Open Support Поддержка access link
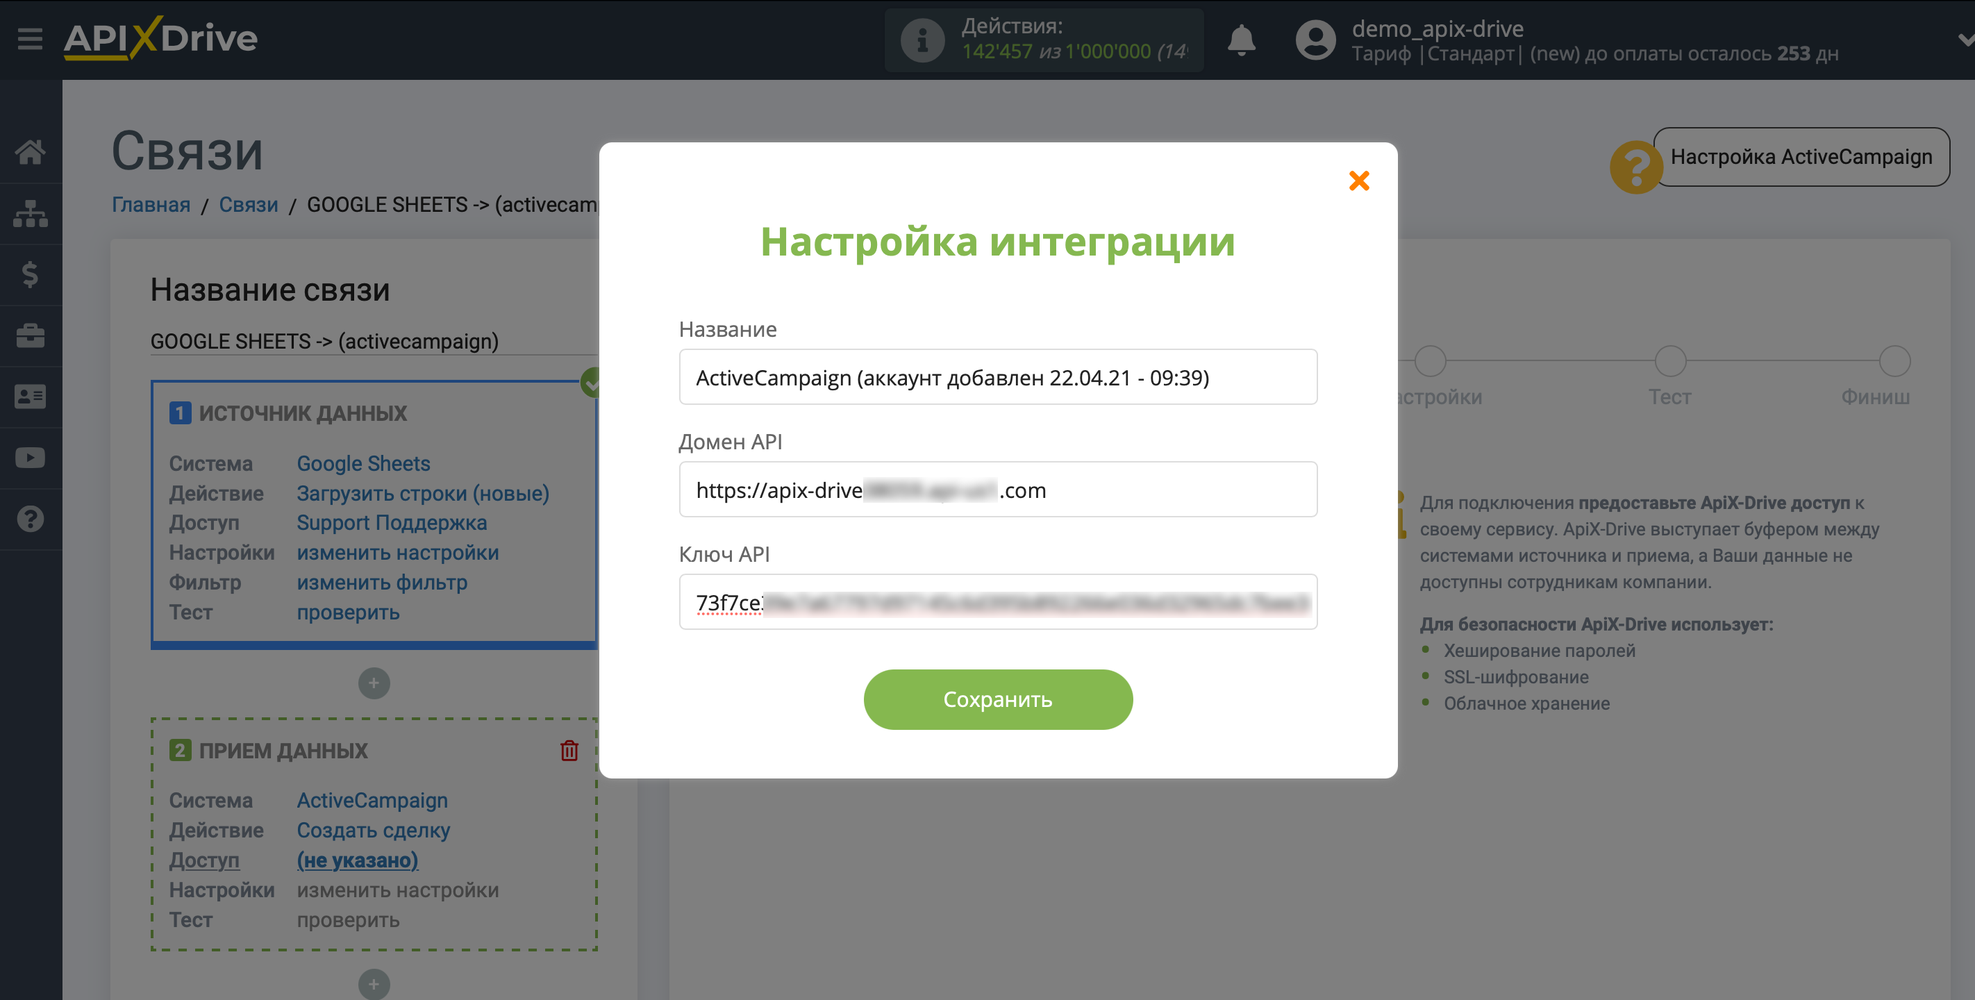Screen dimensions: 1975x1000 coord(392,523)
